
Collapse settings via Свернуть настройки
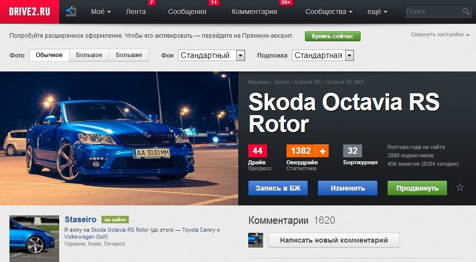coord(440,35)
